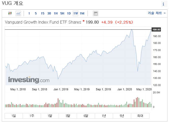
Task: Select the 30 minute interval
Action: point(49,13)
